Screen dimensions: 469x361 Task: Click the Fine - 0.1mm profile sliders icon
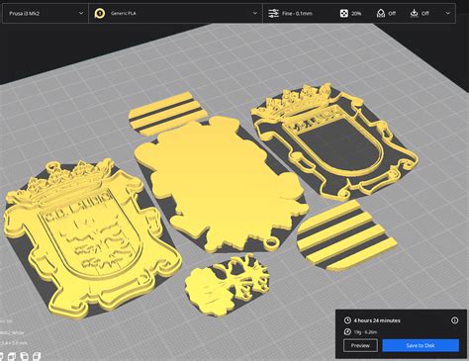coord(273,14)
